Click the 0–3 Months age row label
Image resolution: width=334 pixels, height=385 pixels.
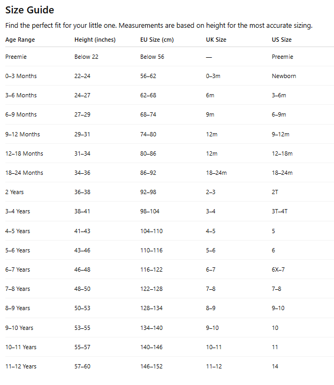pyautogui.click(x=21, y=76)
